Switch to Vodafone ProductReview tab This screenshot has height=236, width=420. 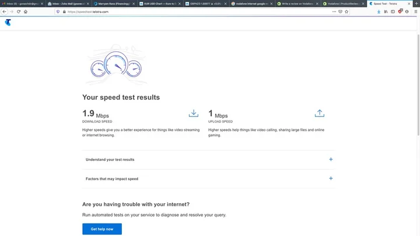pyautogui.click(x=344, y=3)
